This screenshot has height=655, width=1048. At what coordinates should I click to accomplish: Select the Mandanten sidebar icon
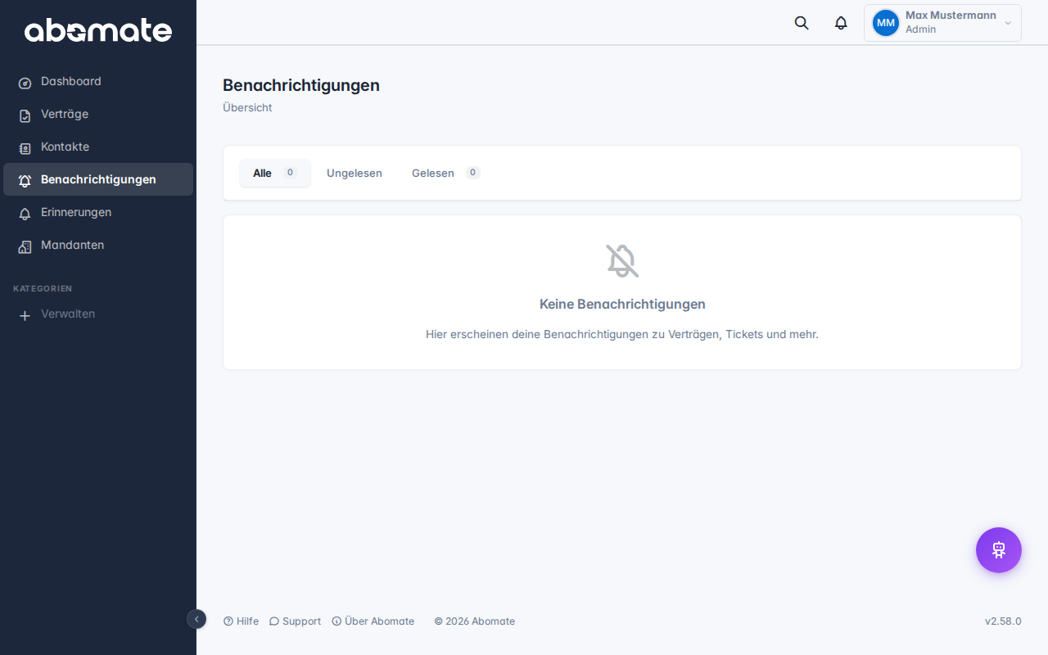point(25,245)
